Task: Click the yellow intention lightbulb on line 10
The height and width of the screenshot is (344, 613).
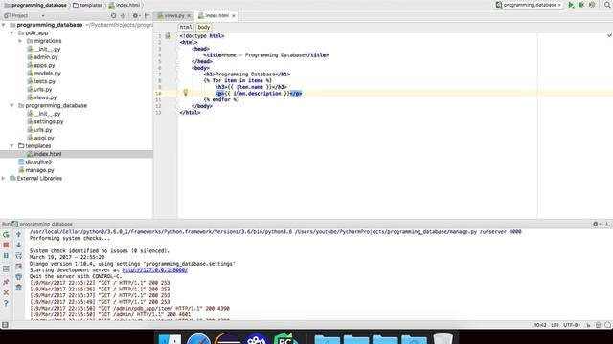Action: 185,93
